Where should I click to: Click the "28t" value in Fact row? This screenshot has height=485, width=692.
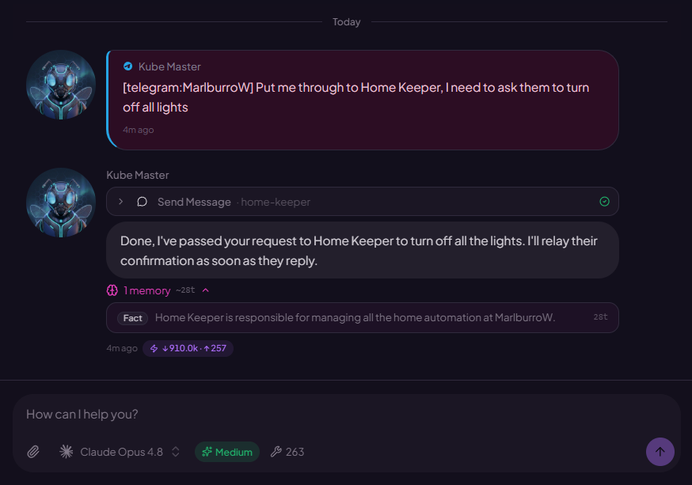pyautogui.click(x=600, y=317)
